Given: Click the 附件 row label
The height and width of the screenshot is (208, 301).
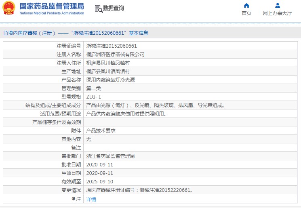Looking at the screenshot, I should 76,131.
